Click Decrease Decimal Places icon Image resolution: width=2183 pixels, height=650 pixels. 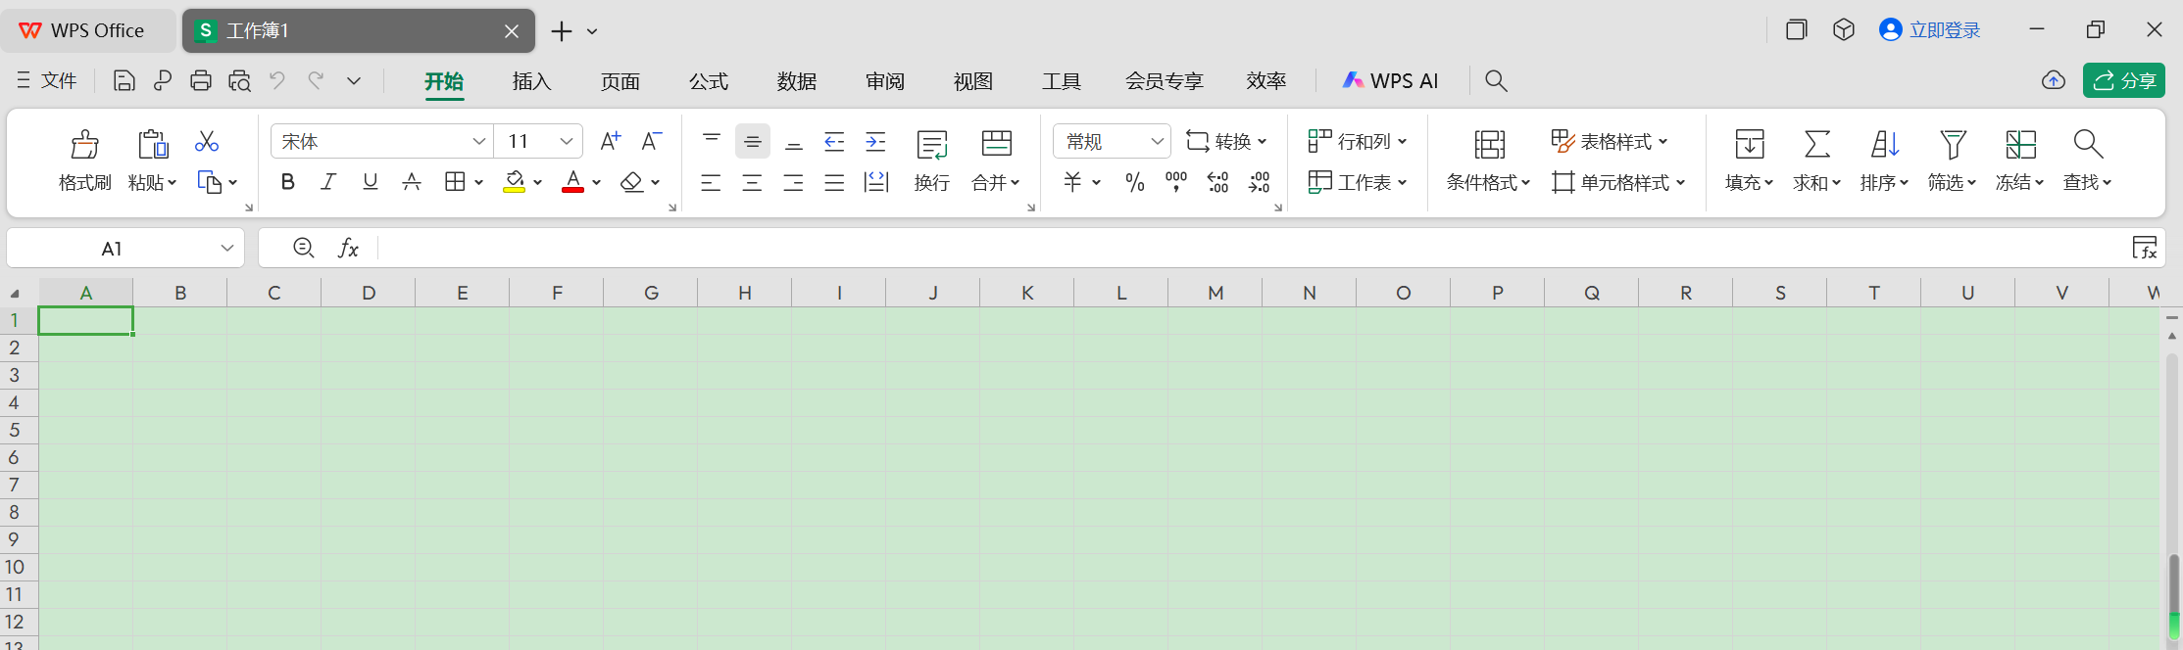click(1259, 182)
